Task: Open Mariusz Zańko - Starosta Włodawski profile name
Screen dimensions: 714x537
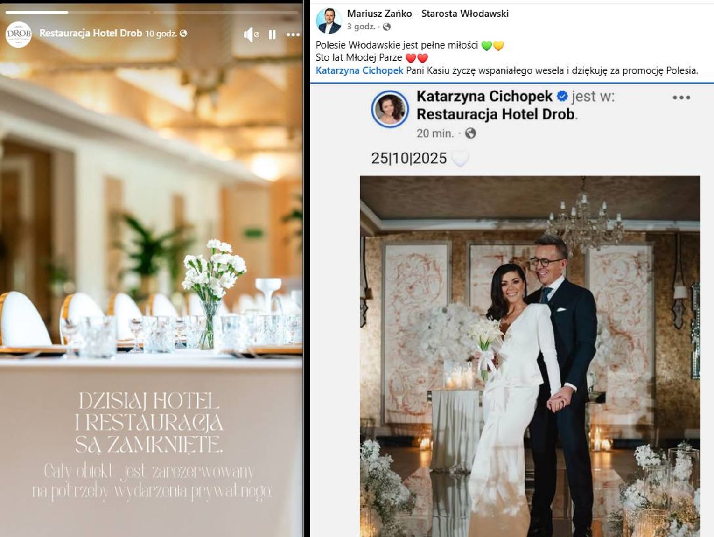Action: 428,14
